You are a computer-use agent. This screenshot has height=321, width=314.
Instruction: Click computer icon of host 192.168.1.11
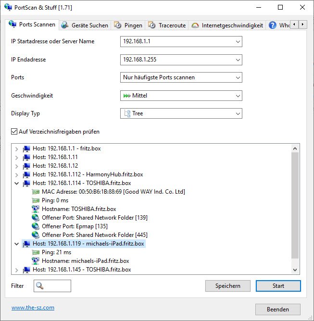coord(26,158)
